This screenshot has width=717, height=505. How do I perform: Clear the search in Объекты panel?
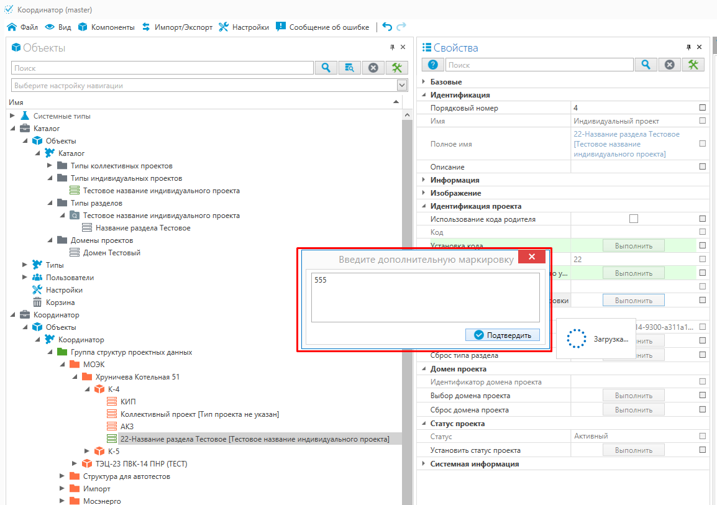[373, 68]
